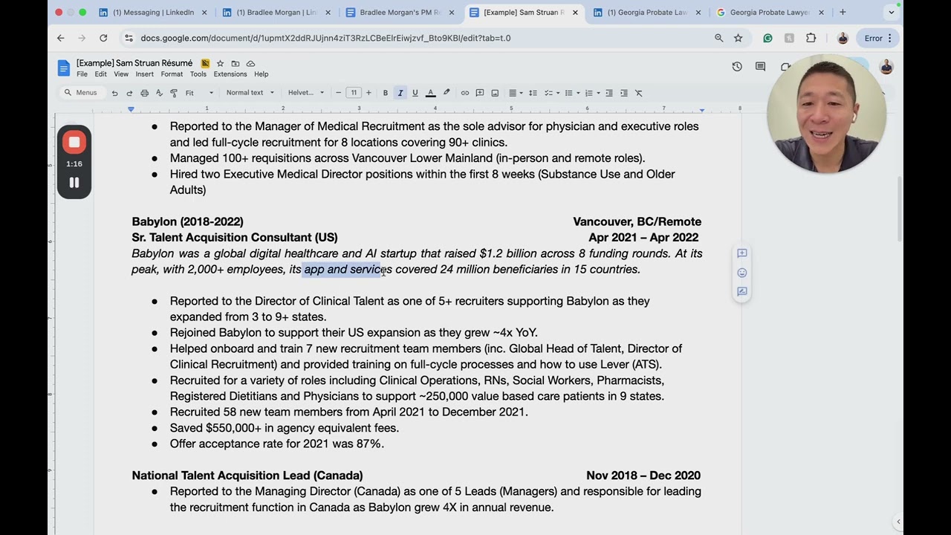Decrease the paragraph indent
Screen dimensions: 951x535
(609, 93)
